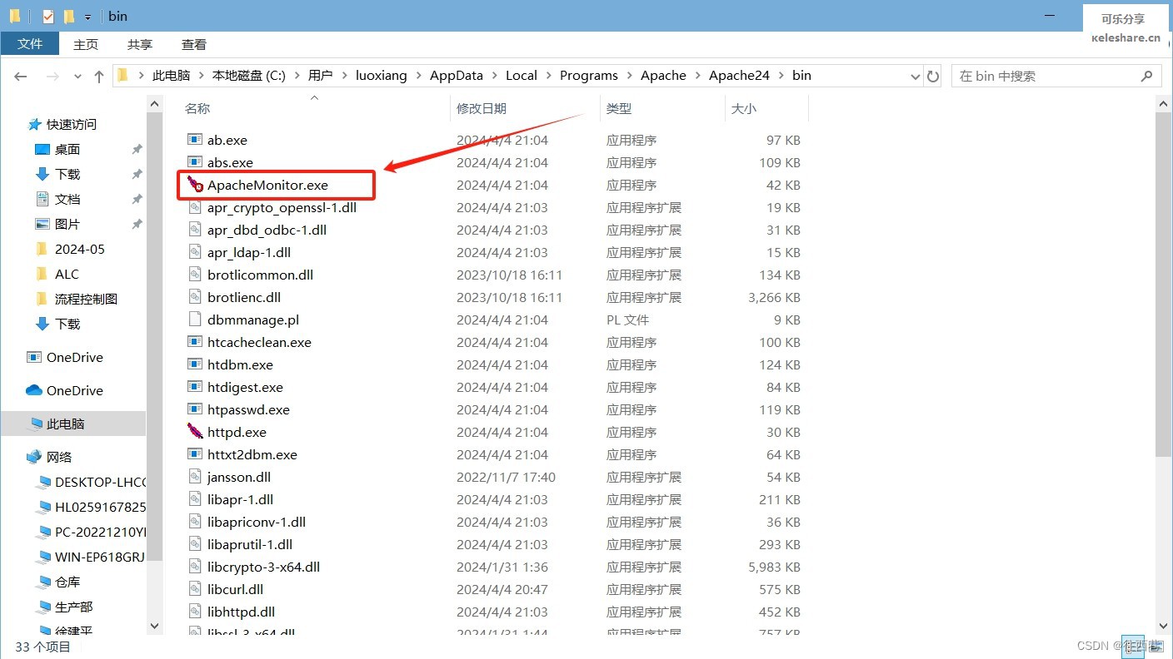Viewport: 1173px width, 659px height.
Task: Click the httpd.exe feather icon
Action: 195,432
